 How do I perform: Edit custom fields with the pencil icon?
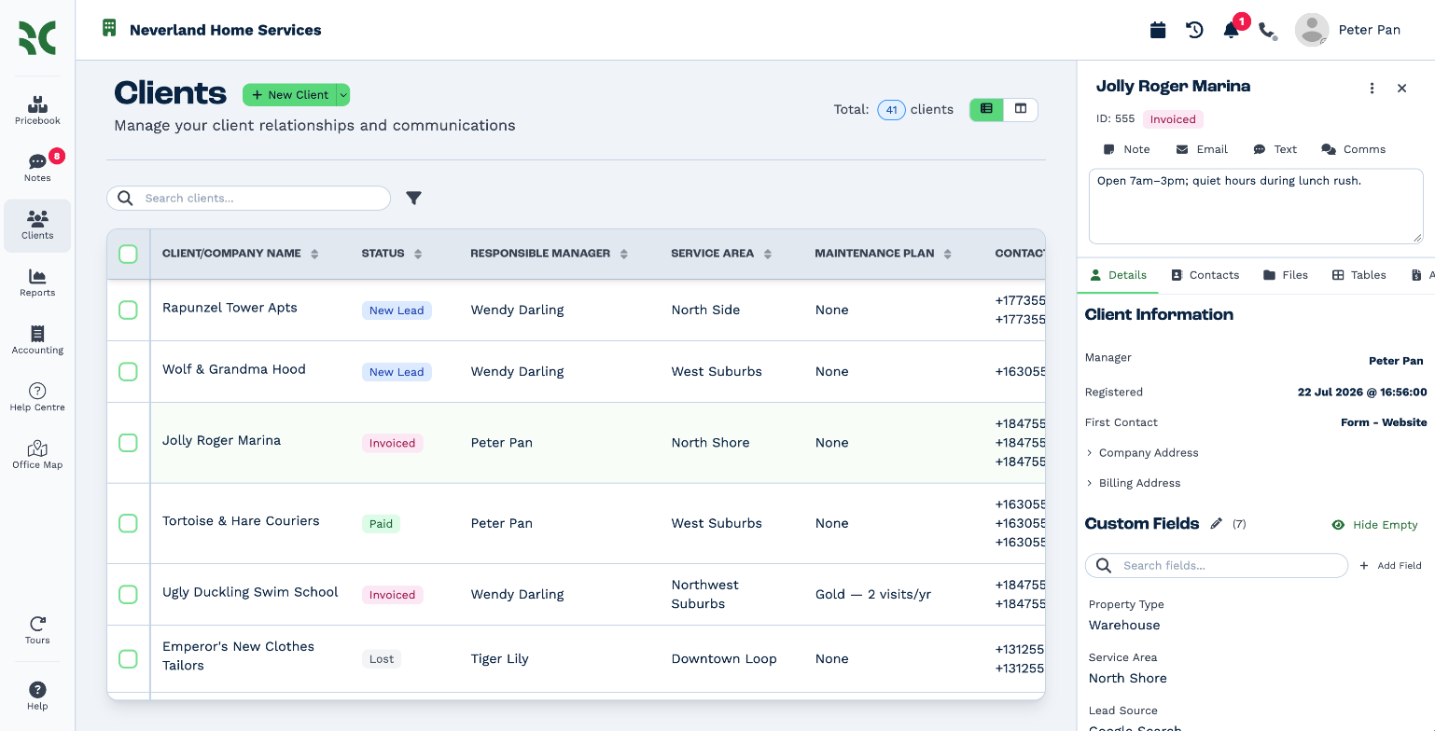pyautogui.click(x=1216, y=524)
